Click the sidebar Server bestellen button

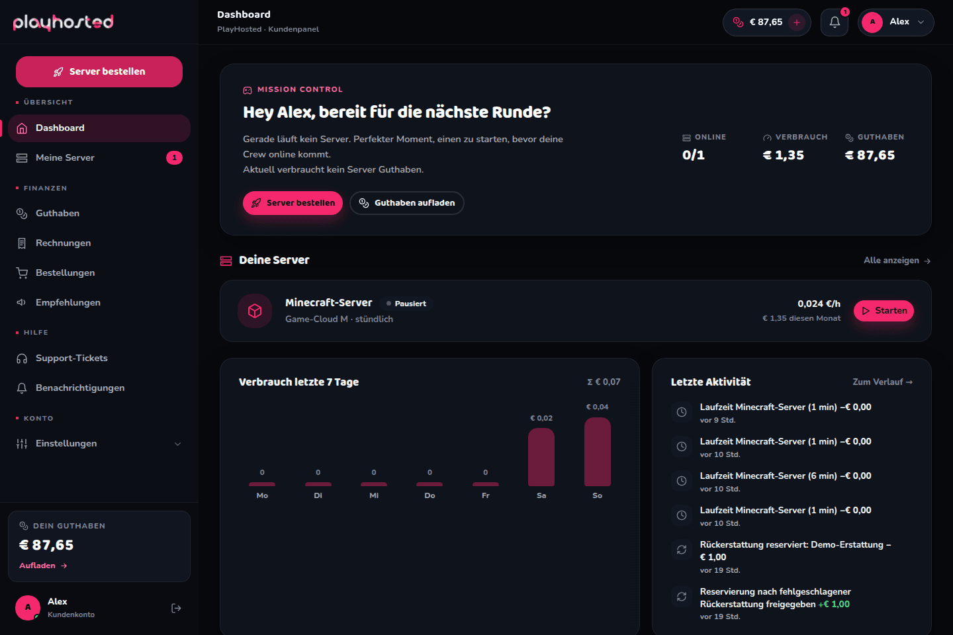click(99, 71)
